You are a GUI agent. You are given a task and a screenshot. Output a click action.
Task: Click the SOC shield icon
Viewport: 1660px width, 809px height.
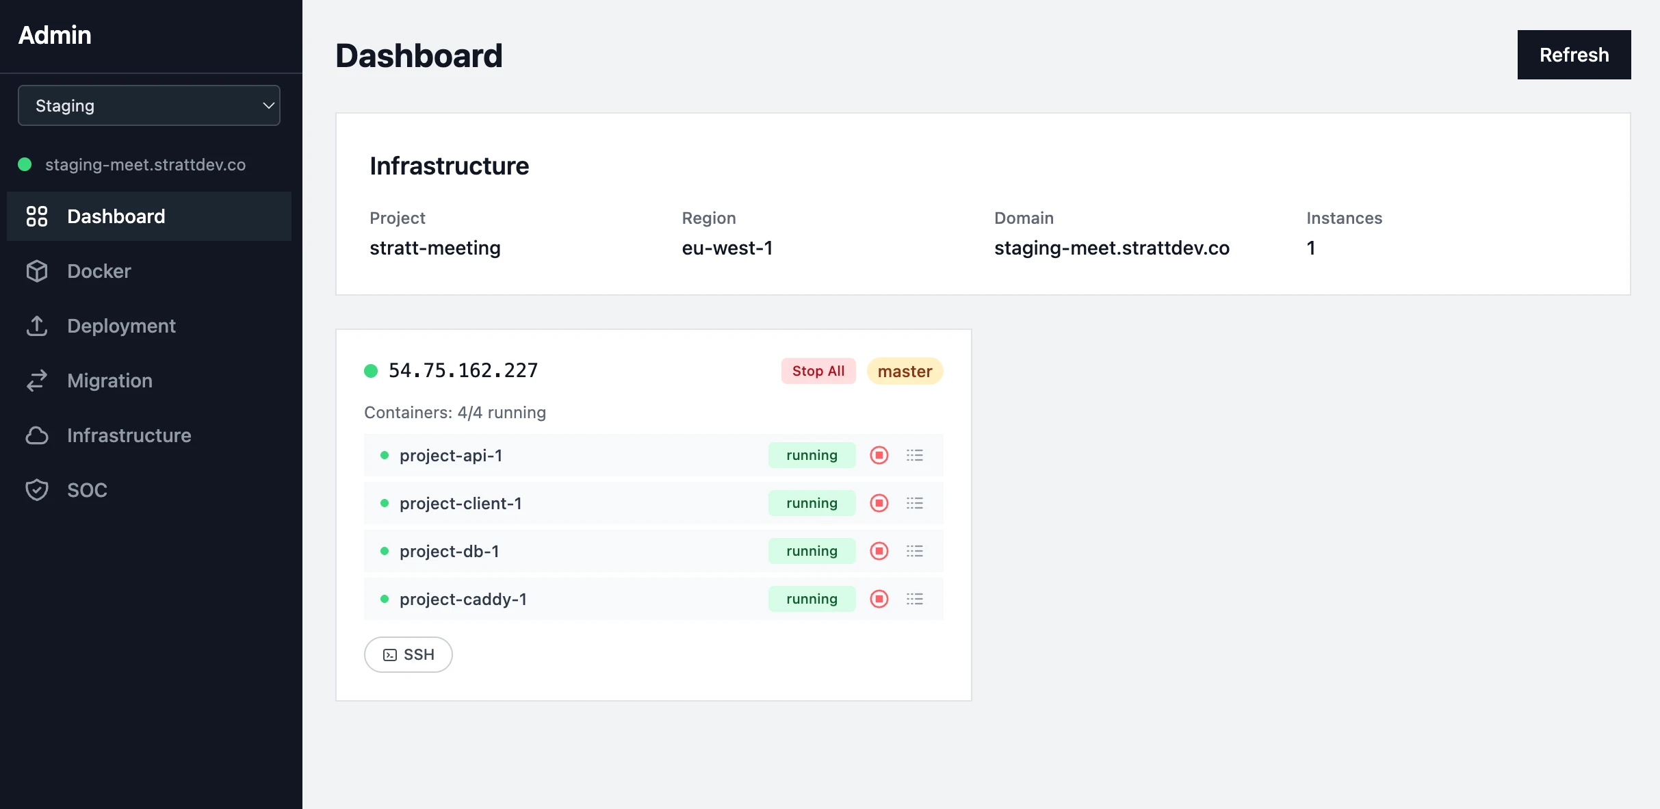(x=38, y=489)
